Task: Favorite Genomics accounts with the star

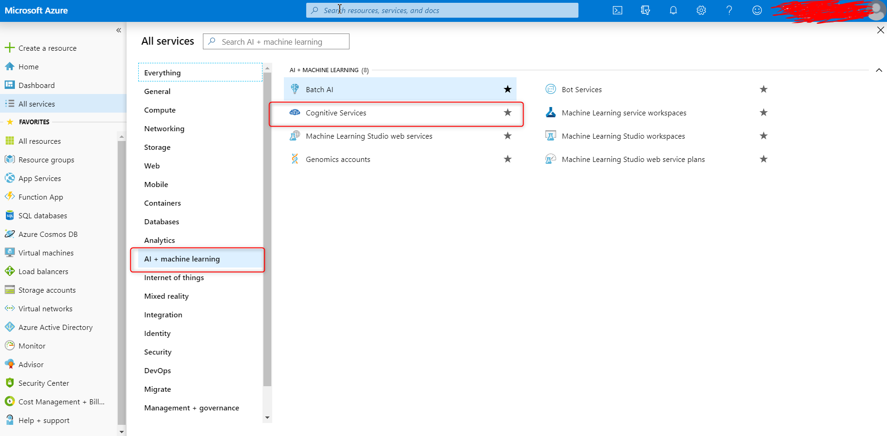Action: [x=507, y=159]
